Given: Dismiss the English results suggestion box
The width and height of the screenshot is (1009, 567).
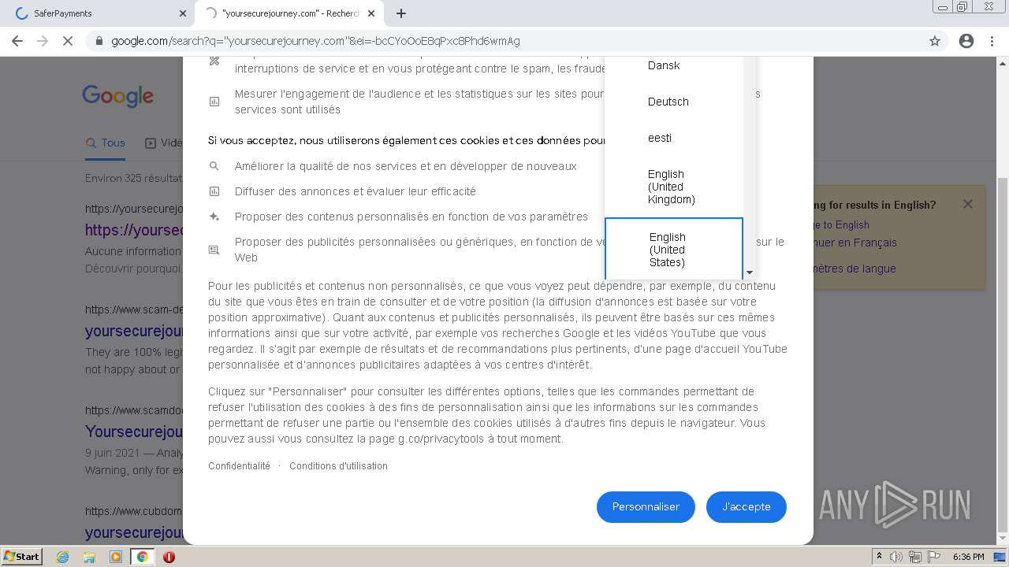Looking at the screenshot, I should pos(967,204).
